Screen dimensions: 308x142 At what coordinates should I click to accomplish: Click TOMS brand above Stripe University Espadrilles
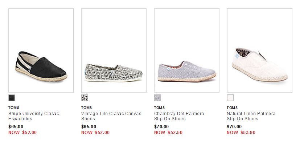click(x=14, y=108)
